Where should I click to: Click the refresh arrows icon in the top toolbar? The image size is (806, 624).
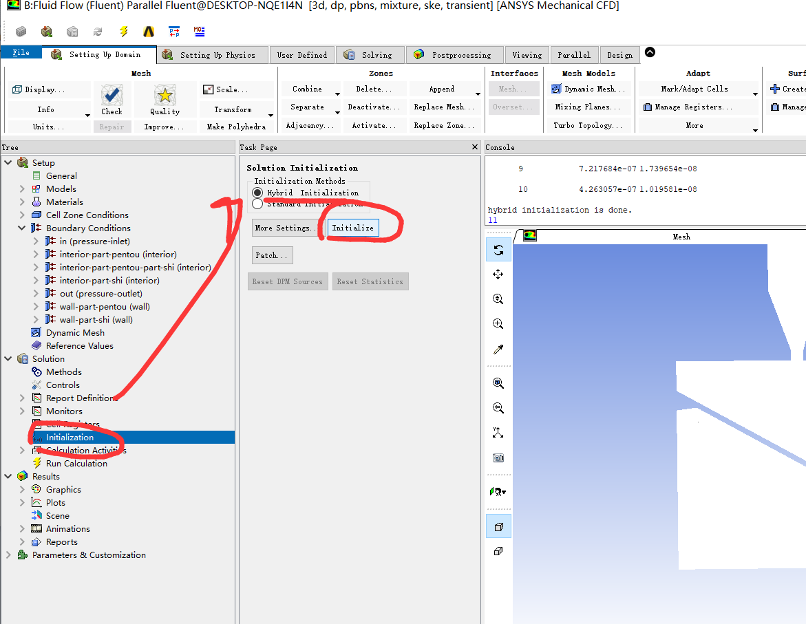98,32
